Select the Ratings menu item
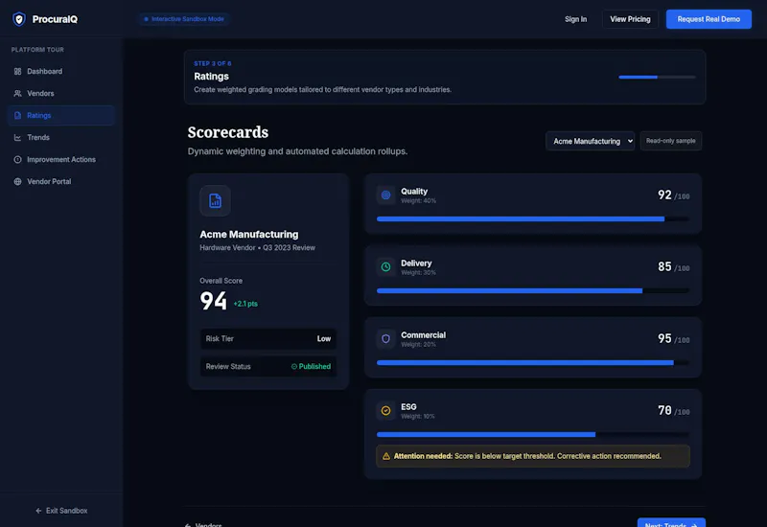This screenshot has width=767, height=527. point(61,115)
